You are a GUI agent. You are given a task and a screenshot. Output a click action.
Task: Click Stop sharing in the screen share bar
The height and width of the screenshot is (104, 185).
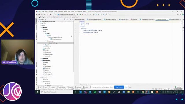point(119,87)
